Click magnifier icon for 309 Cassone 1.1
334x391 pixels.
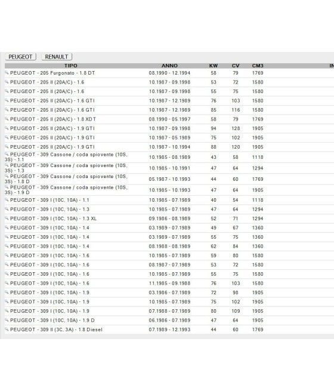7,154
